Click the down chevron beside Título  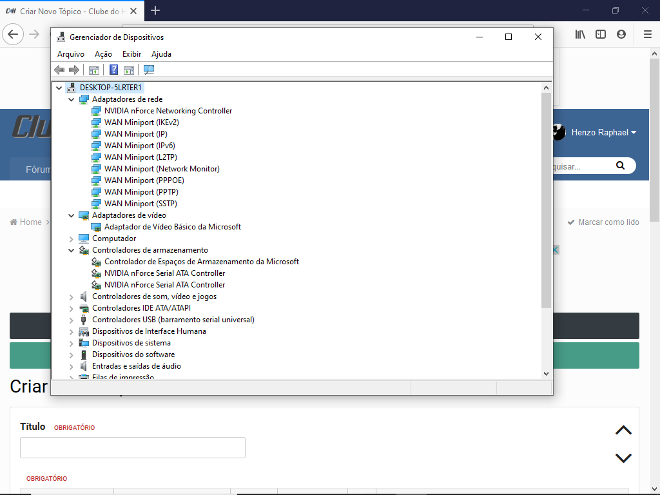coord(623,458)
